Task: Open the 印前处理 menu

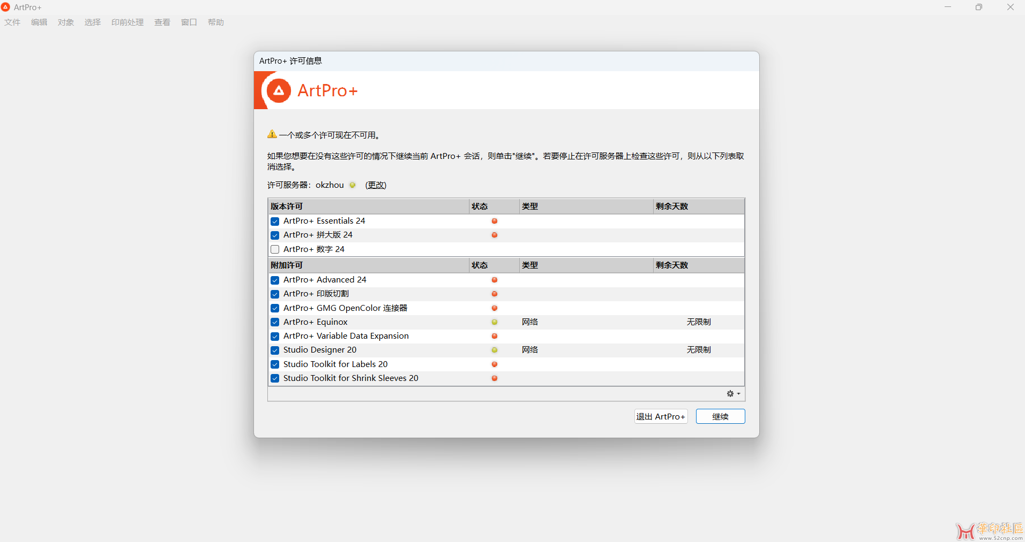Action: click(x=128, y=22)
